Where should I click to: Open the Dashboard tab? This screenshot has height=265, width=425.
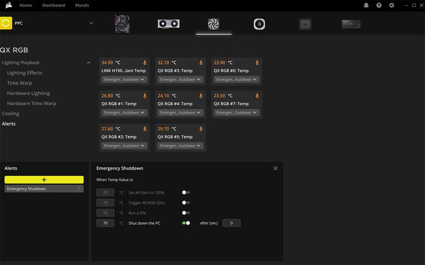point(53,5)
